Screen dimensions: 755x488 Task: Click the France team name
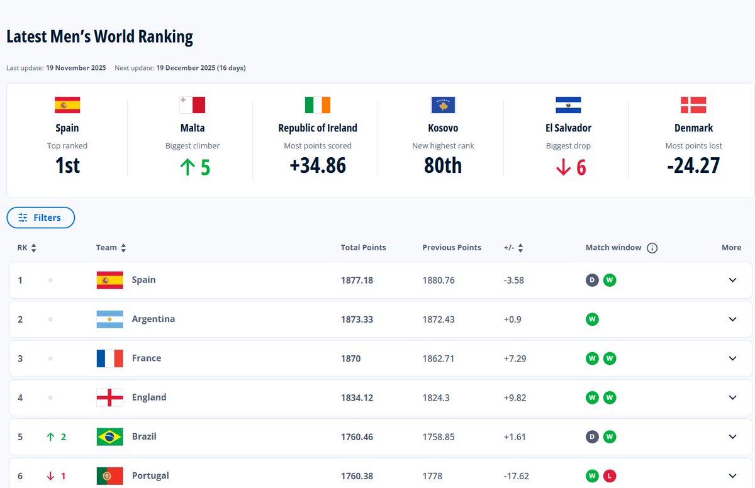click(146, 358)
